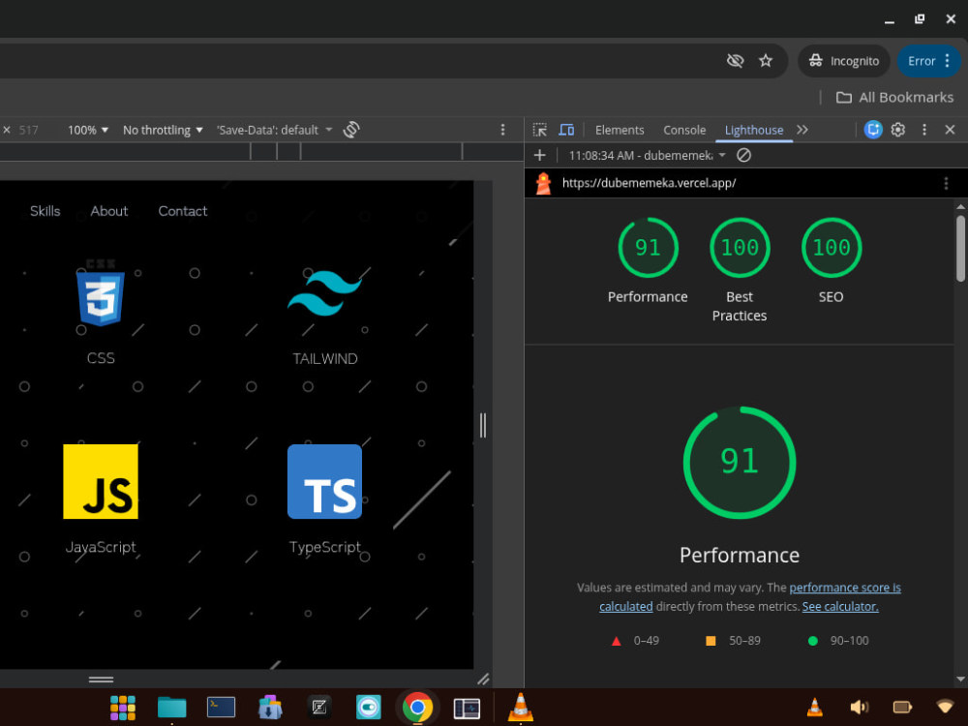Open the Console panel tab
968x726 pixels.
pos(684,130)
